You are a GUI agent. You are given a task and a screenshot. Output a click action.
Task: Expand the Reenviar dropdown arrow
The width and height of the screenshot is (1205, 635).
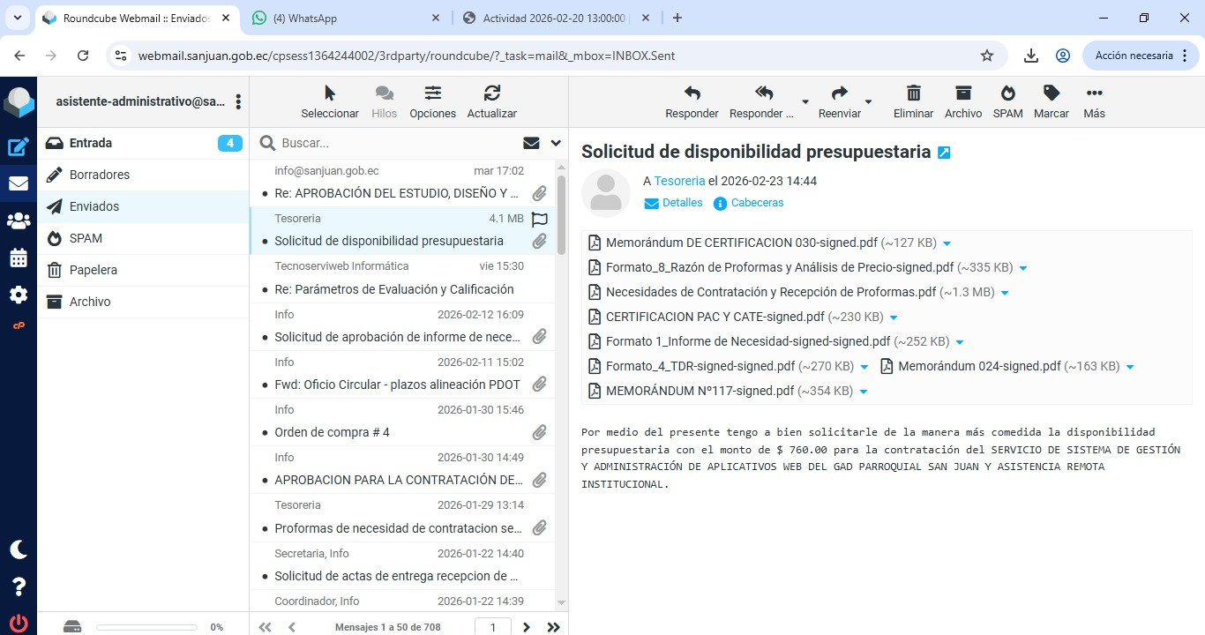pos(868,102)
